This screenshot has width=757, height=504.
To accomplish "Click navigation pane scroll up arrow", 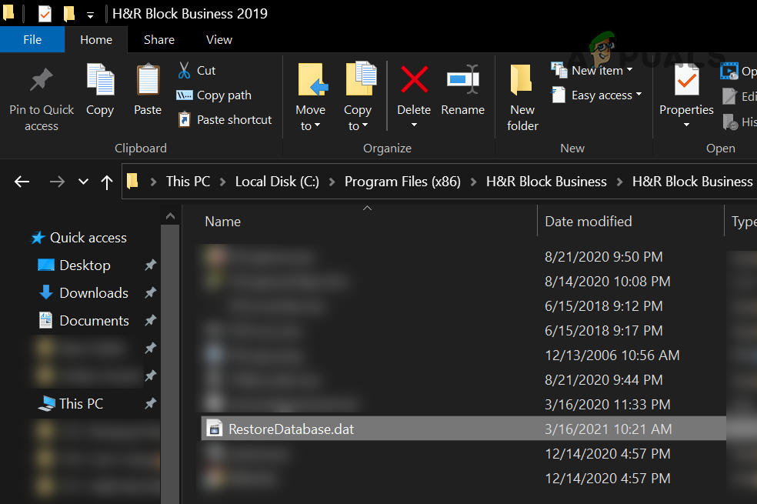I will (x=170, y=216).
